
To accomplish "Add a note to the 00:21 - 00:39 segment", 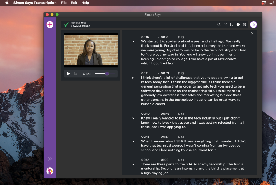I will [183, 73].
